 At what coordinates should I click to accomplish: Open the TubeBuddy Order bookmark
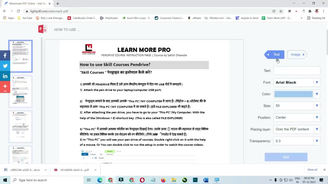point(82,18)
